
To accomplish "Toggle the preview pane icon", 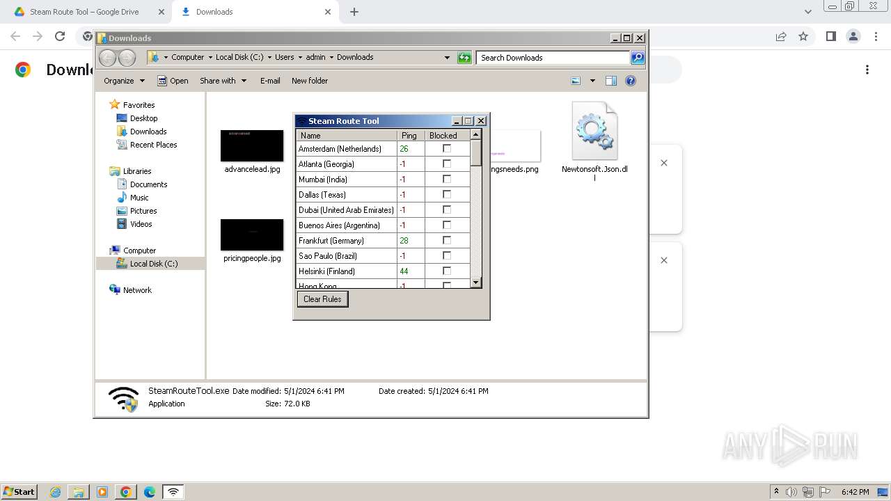I will (x=611, y=81).
